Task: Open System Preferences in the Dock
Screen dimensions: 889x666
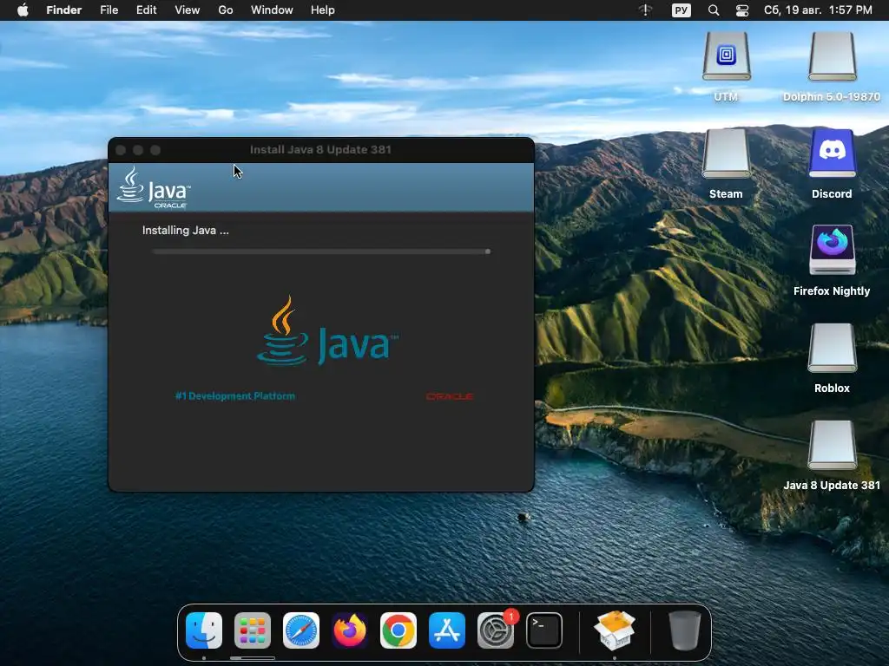Action: click(x=496, y=630)
